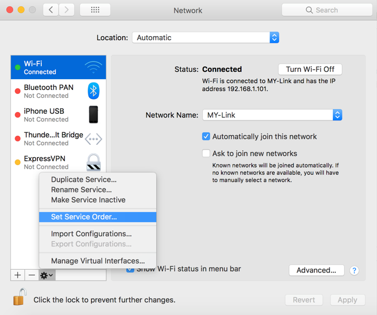Select Set Service Order menu item
The image size is (377, 315).
[x=84, y=217]
